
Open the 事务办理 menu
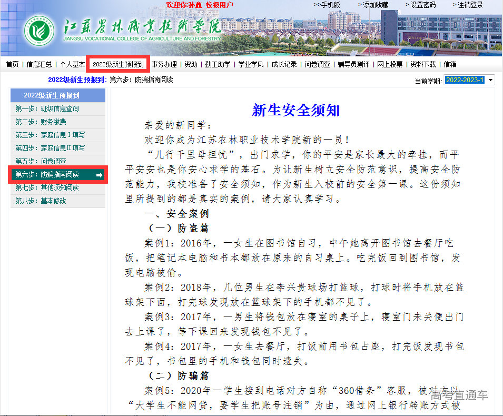[x=164, y=64]
